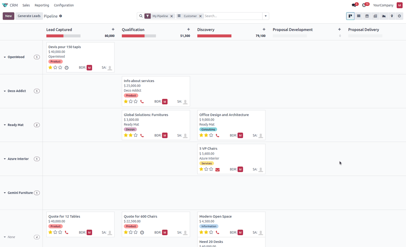406x247 pixels.
Task: Open activity clock on Devis pour 150 tapis
Action: point(66,68)
